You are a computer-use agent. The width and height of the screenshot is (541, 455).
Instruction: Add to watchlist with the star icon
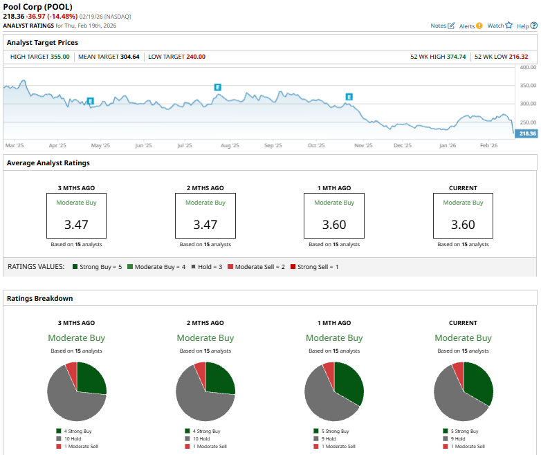[508, 26]
